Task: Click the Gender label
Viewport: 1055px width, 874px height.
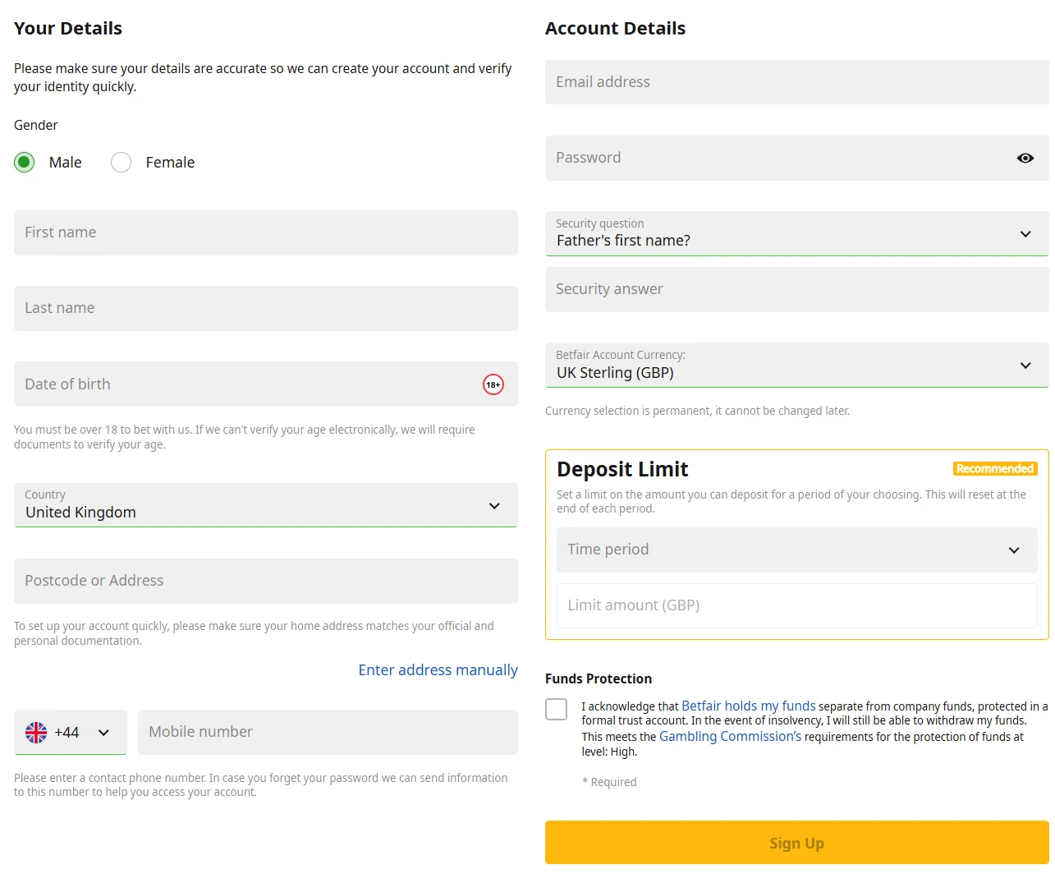Action: pyautogui.click(x=36, y=125)
